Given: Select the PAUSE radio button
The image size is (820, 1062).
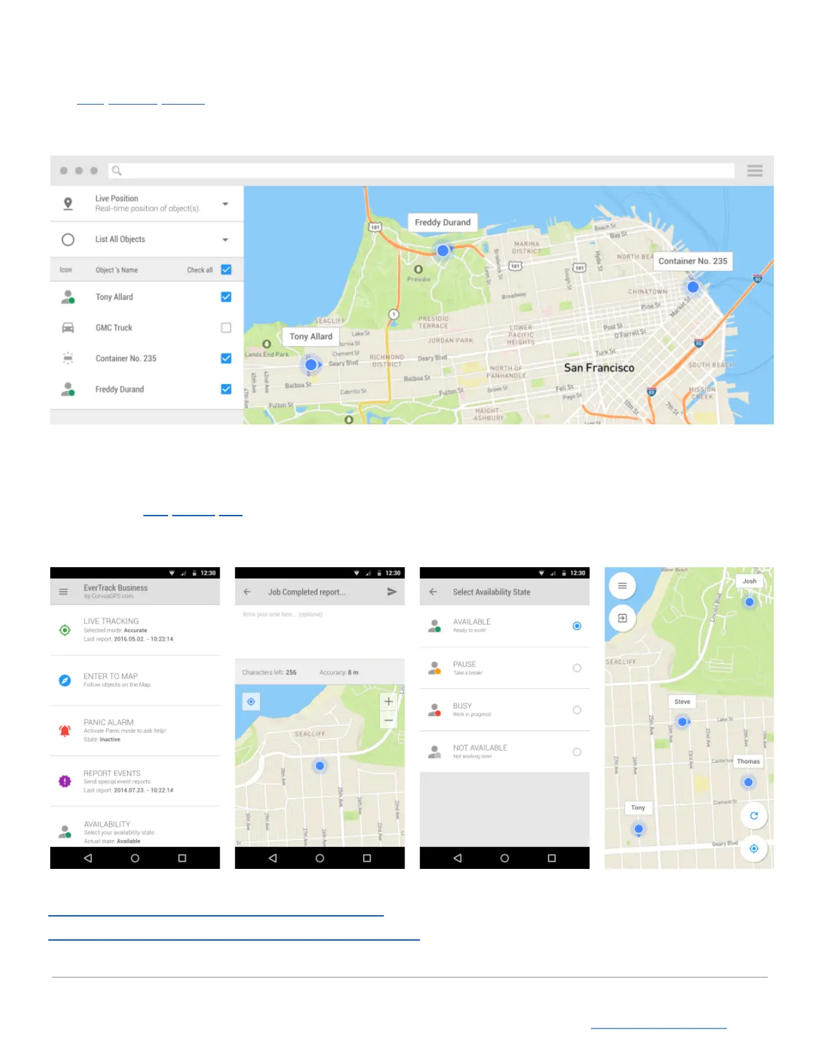Looking at the screenshot, I should click(x=577, y=668).
